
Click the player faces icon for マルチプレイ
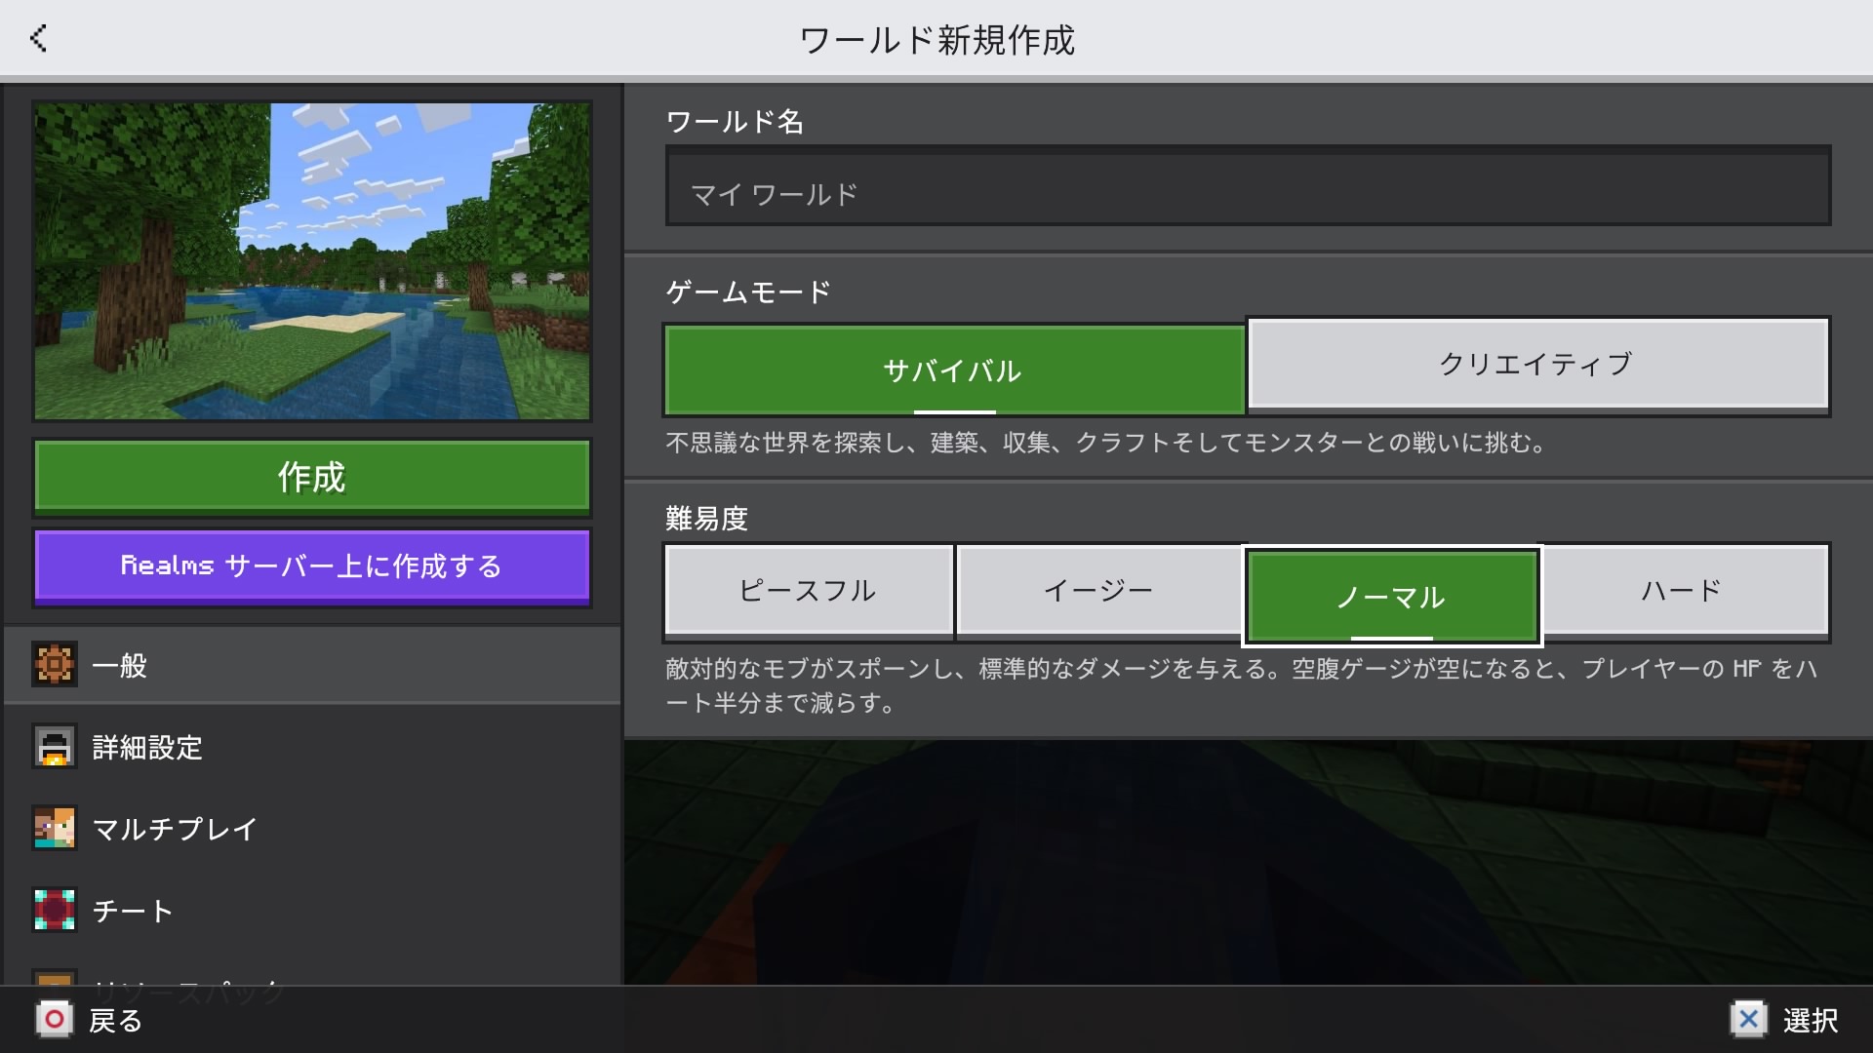point(55,829)
